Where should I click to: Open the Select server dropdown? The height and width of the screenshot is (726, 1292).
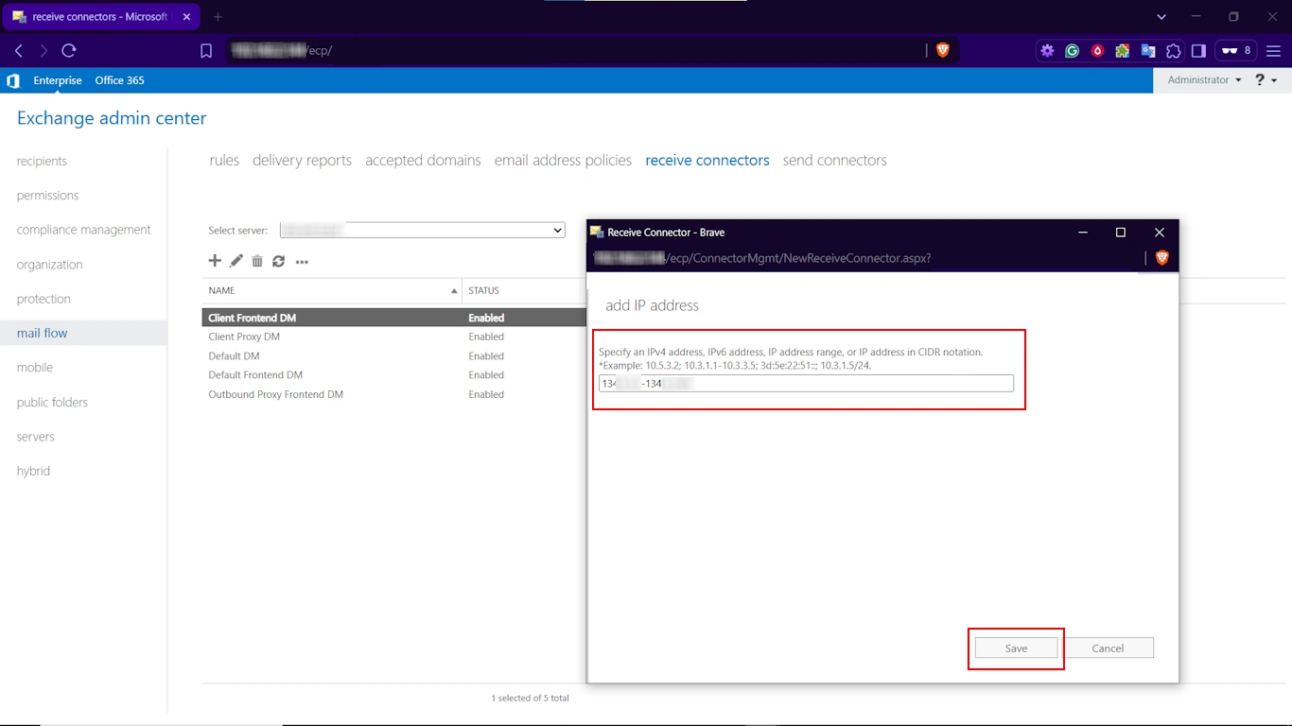click(422, 230)
